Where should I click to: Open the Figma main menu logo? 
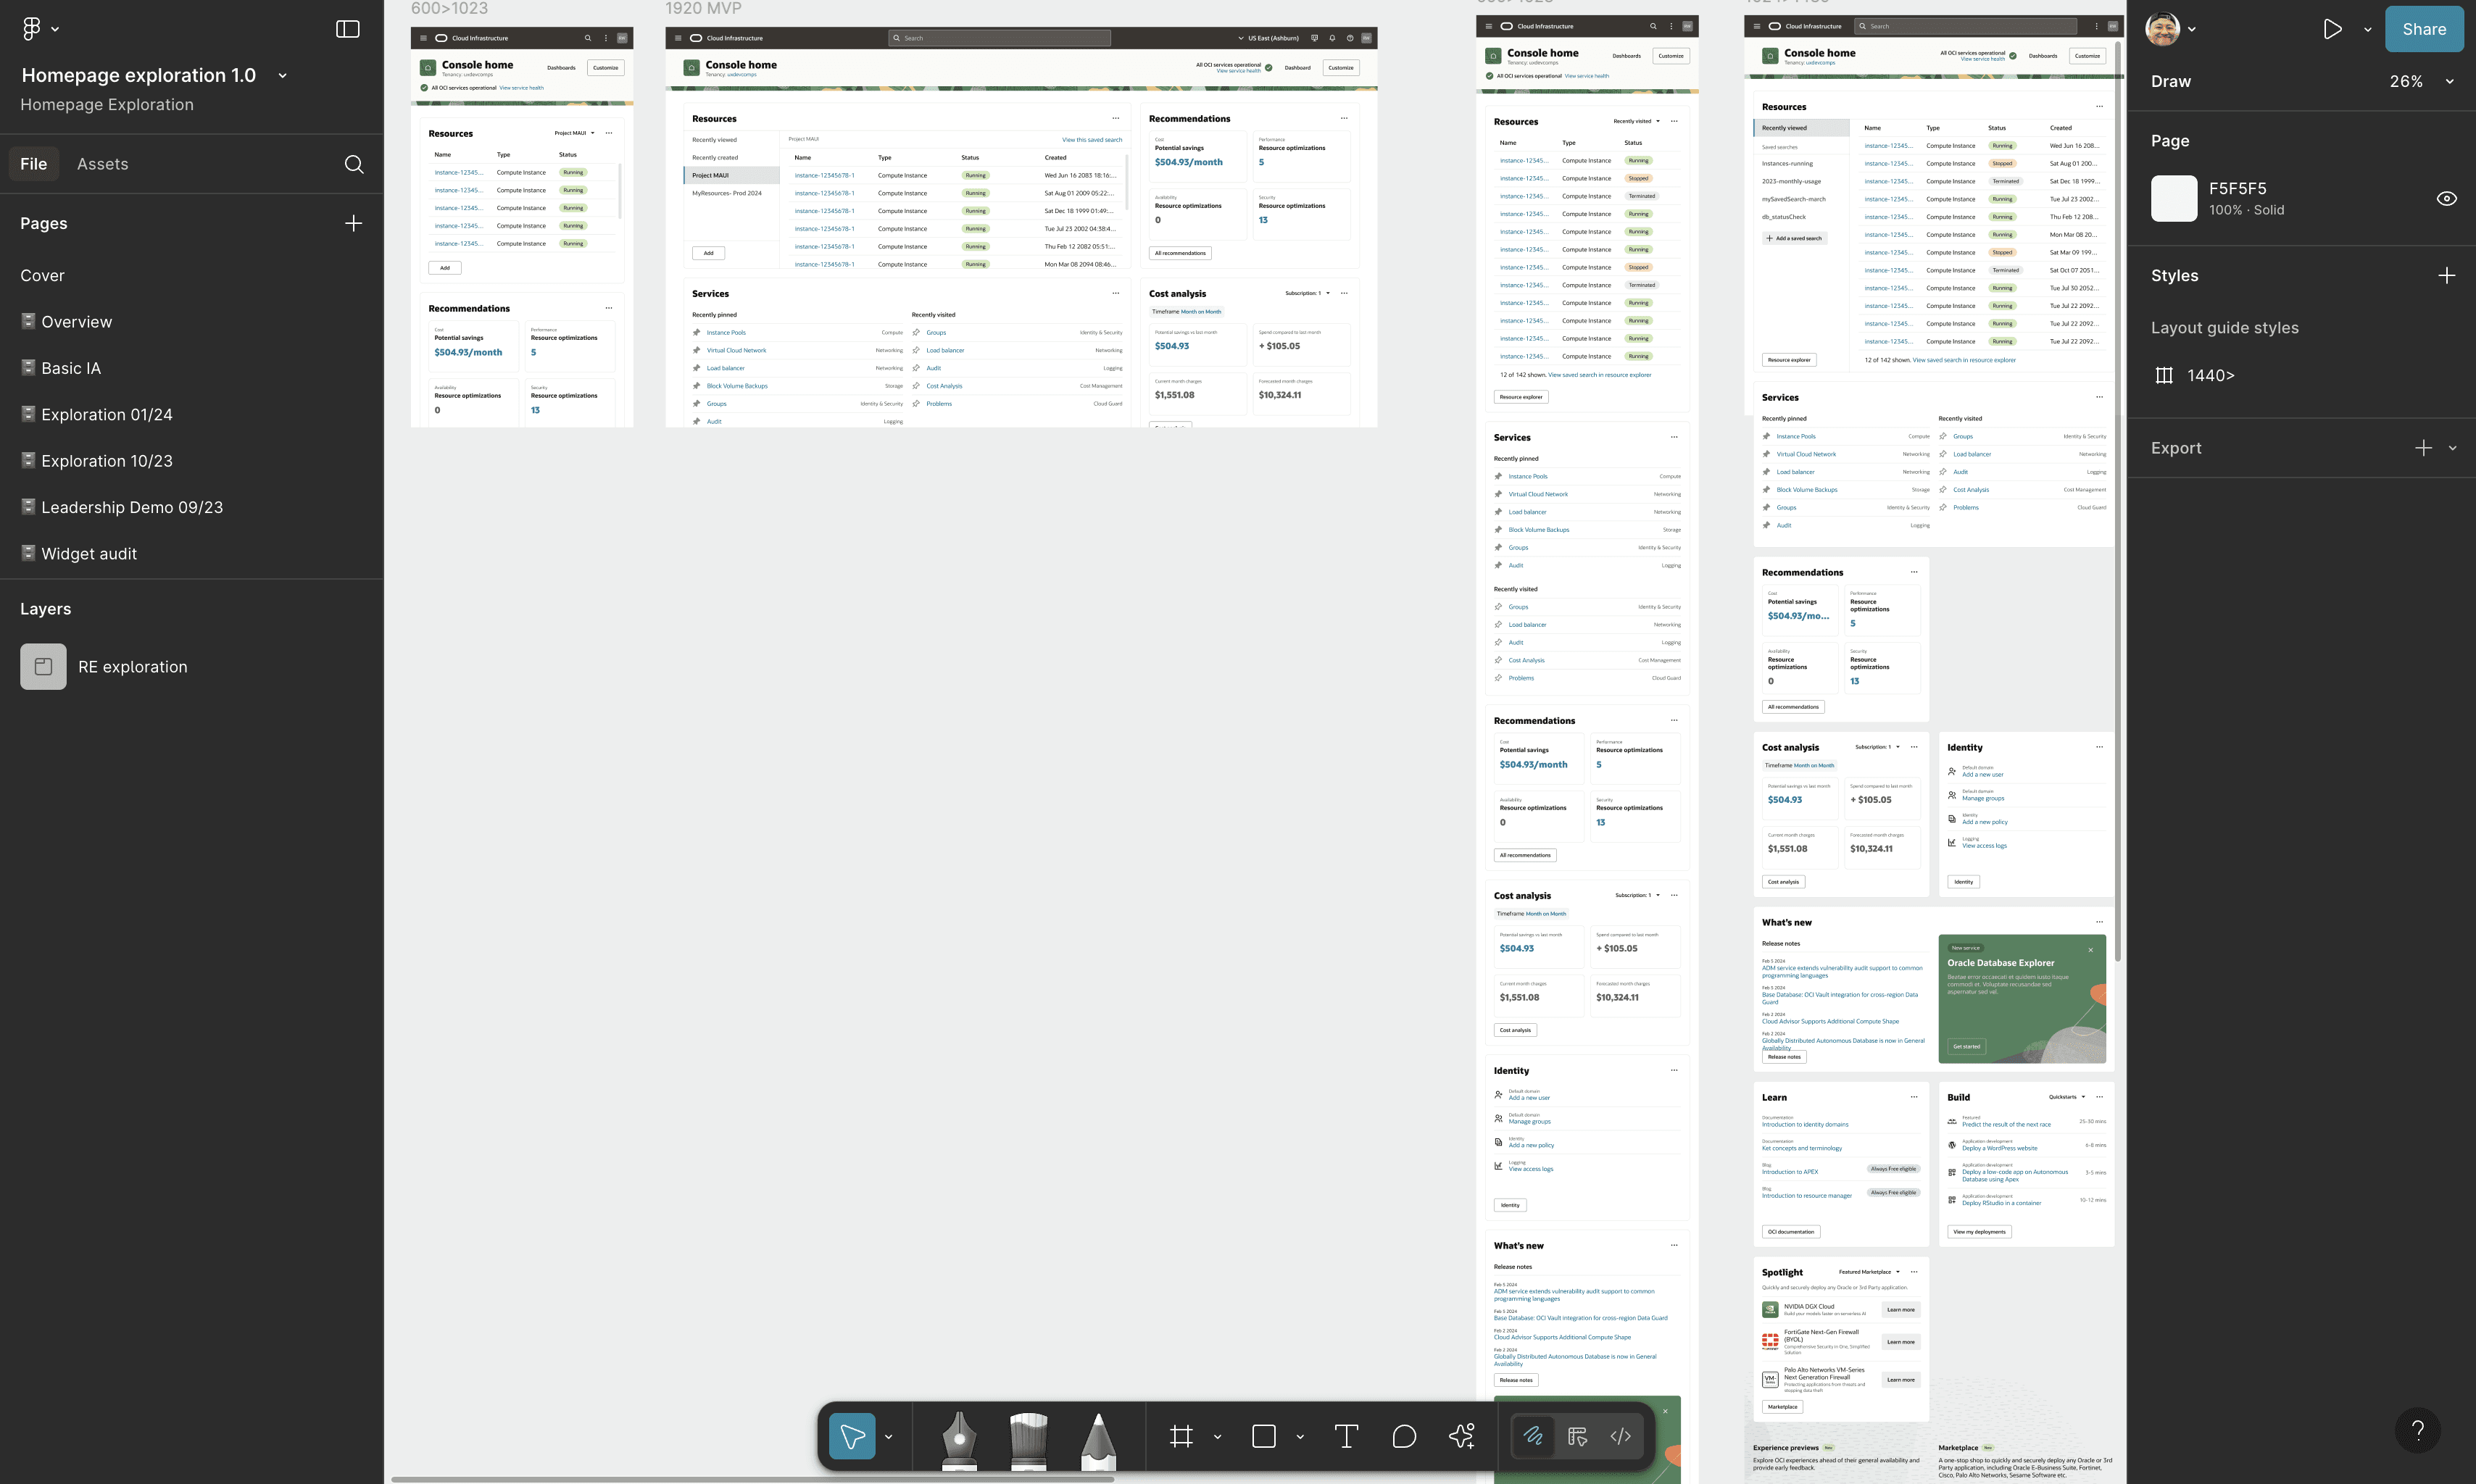point(32,29)
